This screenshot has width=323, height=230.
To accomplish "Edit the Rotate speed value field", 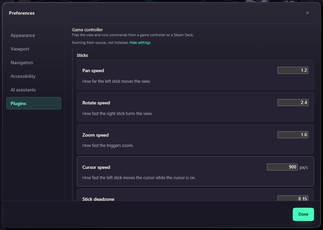I will click(x=293, y=102).
